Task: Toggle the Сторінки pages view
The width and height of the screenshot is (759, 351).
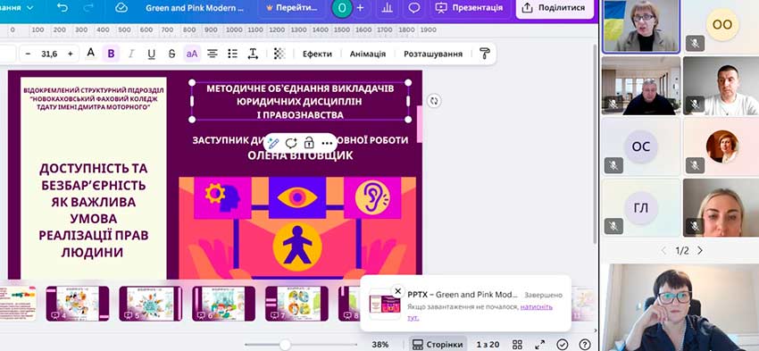Action: coord(438,344)
